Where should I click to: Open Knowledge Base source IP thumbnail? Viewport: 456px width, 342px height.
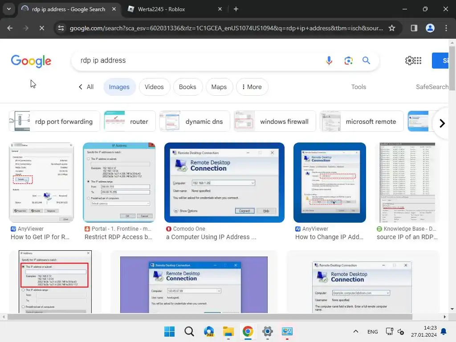point(407,182)
